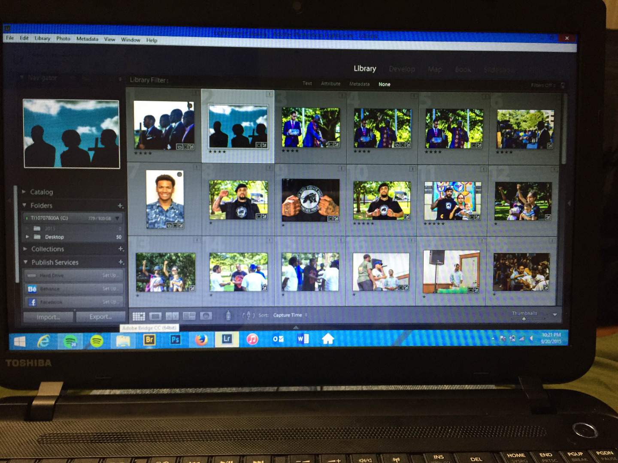Open toolbar content dropdown arrow at right
The width and height of the screenshot is (618, 463).
point(555,315)
